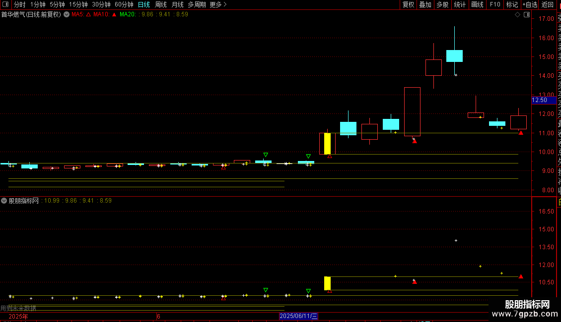Viewport: 561px width, 322px height.
Task: Select the 15分钟 period
Action: [x=78, y=4]
